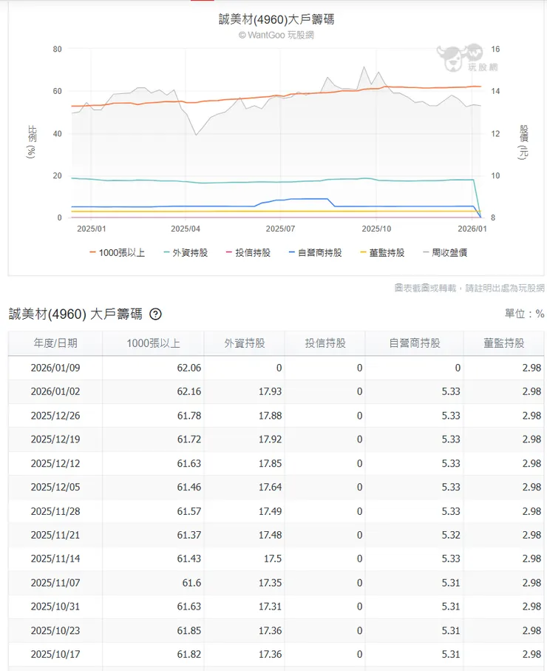Click the 外資持股 value 17.64

(270, 487)
